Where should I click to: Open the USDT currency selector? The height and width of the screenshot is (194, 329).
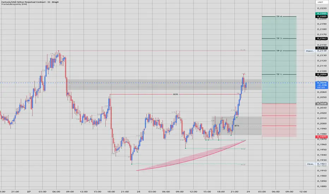(320, 2)
